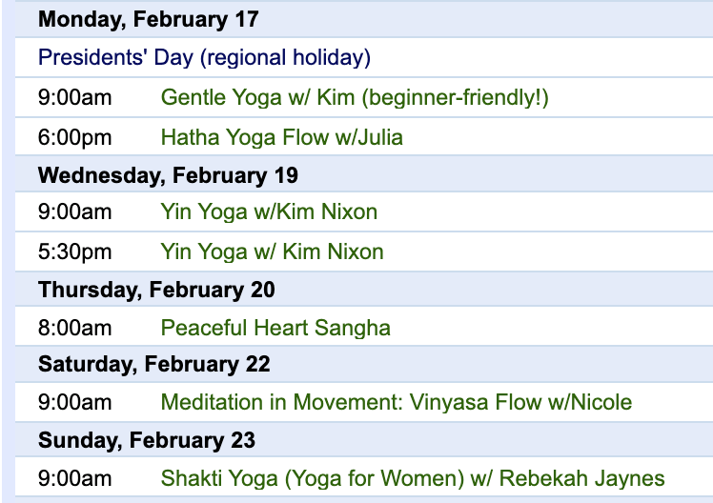The height and width of the screenshot is (503, 713).
Task: Click the 9:00am time on Wednesday, February 19
Action: [x=75, y=212]
